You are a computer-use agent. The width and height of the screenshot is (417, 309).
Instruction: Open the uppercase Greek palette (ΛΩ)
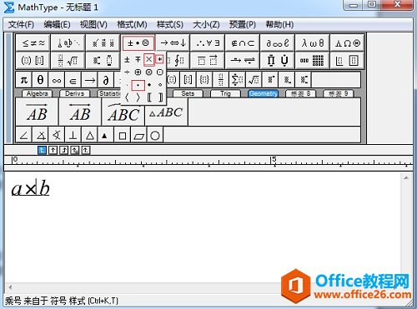[347, 42]
